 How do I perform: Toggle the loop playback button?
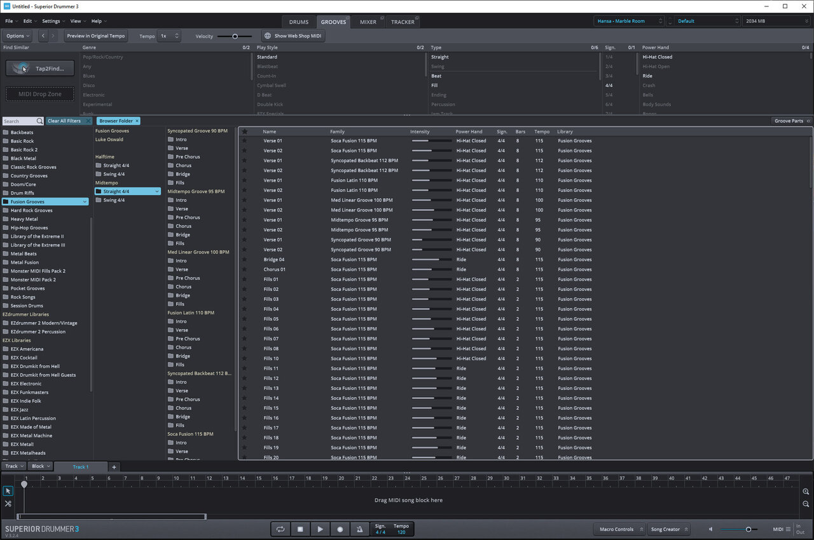pos(280,529)
